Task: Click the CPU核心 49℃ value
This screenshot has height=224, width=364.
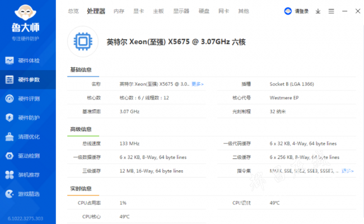Action: tap(125, 217)
